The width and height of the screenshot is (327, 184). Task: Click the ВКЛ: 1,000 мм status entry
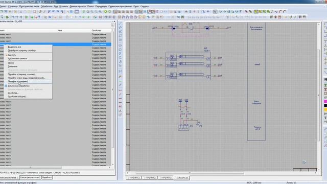[x=254, y=182]
